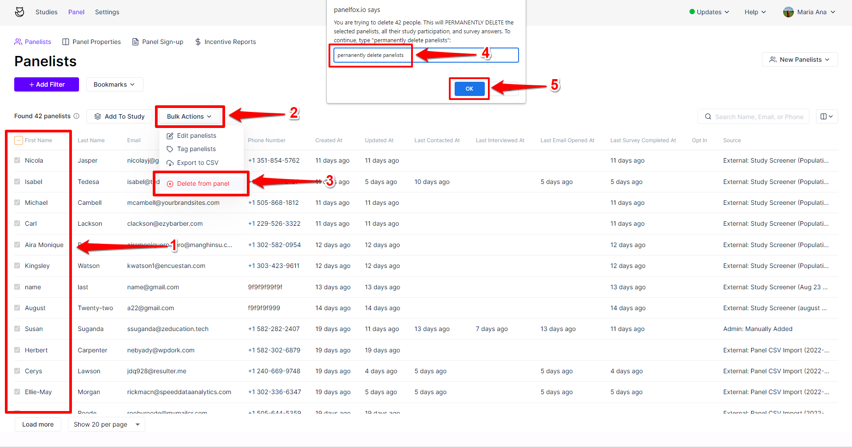Open the New Panelists dropdown
Image resolution: width=852 pixels, height=447 pixels.
coord(800,60)
